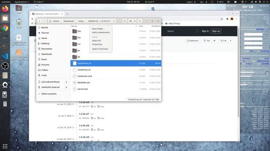Viewport: 270px width, 151px height.
Task: Select SAMSUNG Android in sidebar
Action: coord(50,87)
